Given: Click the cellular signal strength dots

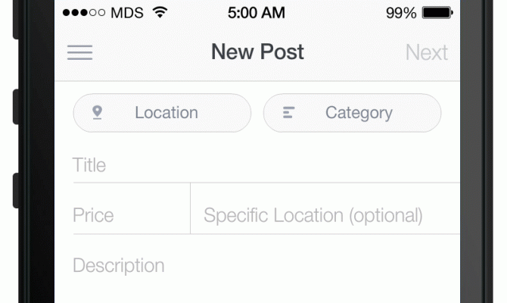Looking at the screenshot, I should pos(84,13).
